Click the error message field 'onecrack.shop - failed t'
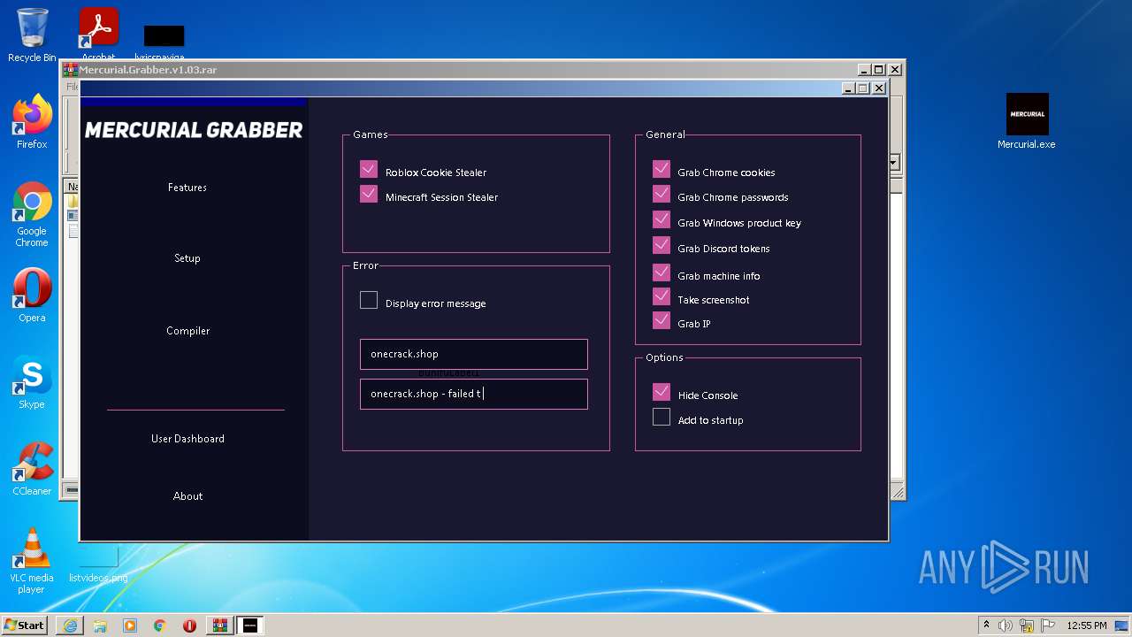 click(474, 394)
